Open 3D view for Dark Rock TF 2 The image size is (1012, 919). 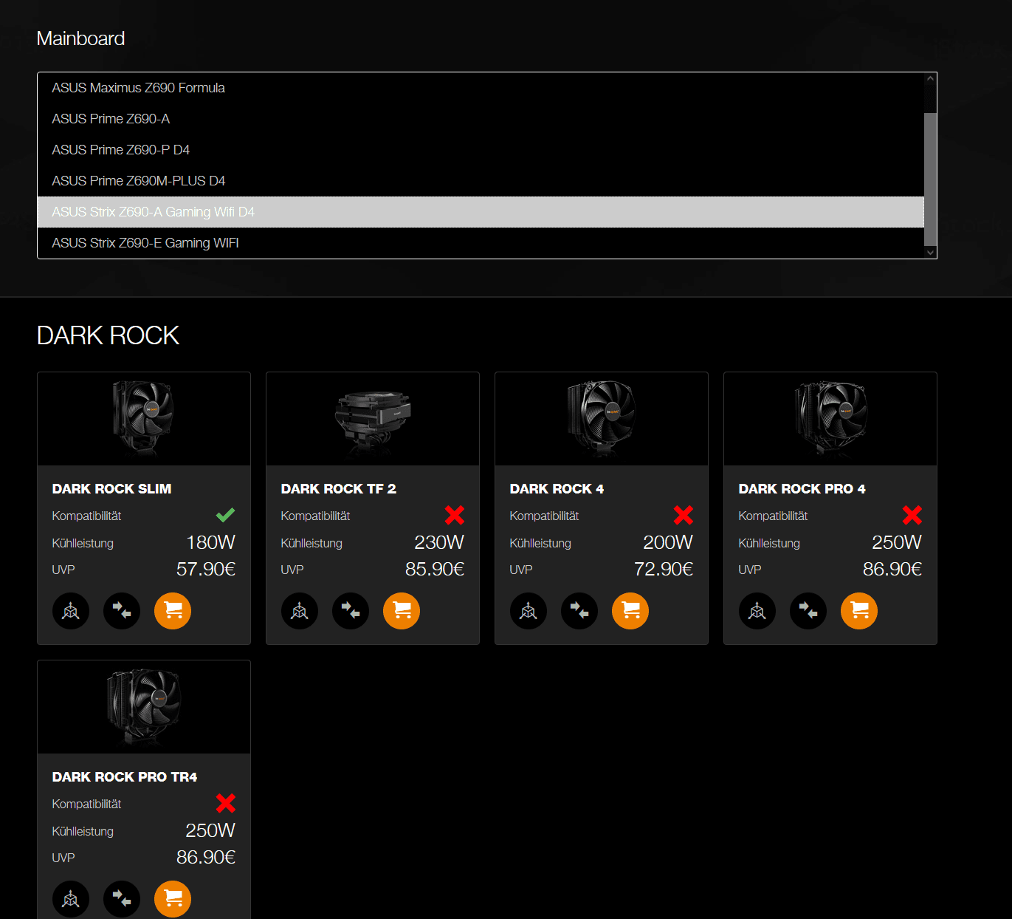[x=300, y=611]
